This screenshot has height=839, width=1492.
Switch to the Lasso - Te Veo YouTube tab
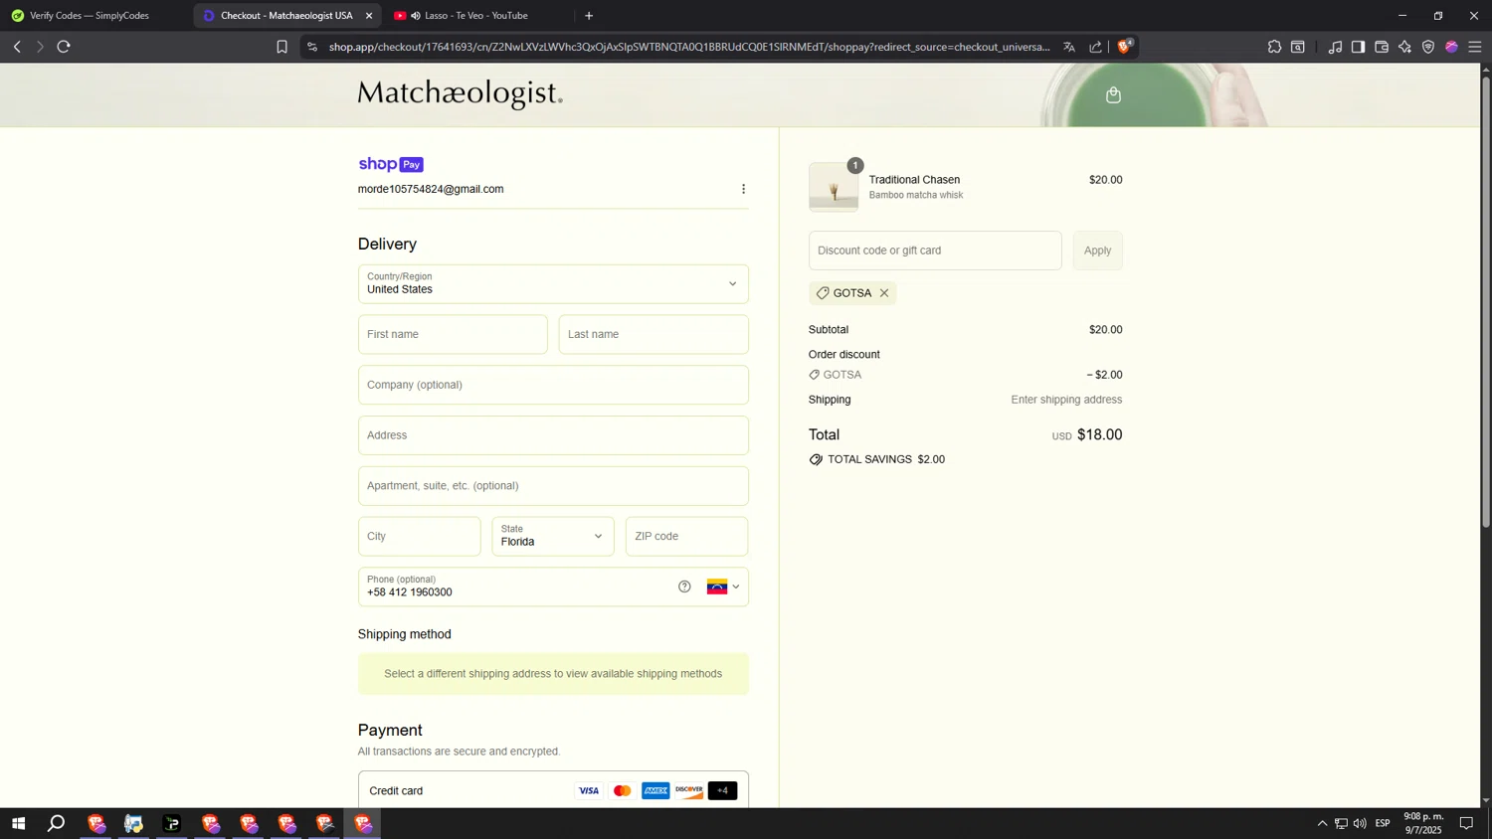pos(477,16)
